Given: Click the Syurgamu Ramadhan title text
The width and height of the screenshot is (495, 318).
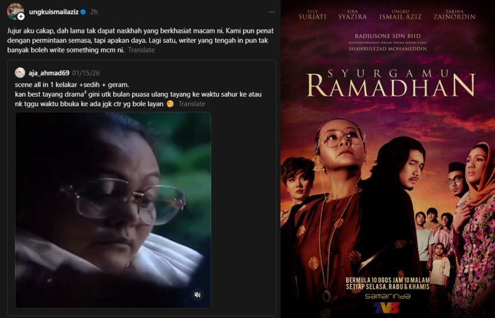Looking at the screenshot, I should [391, 84].
